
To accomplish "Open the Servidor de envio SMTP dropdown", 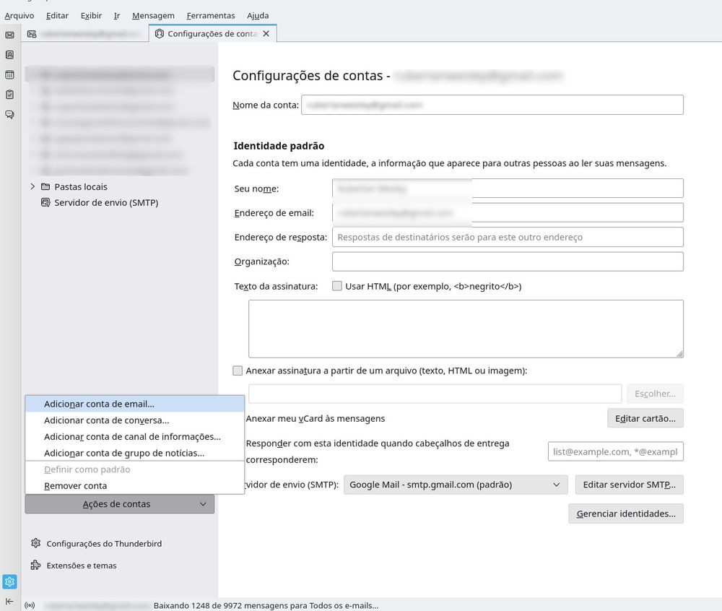I will coord(455,485).
